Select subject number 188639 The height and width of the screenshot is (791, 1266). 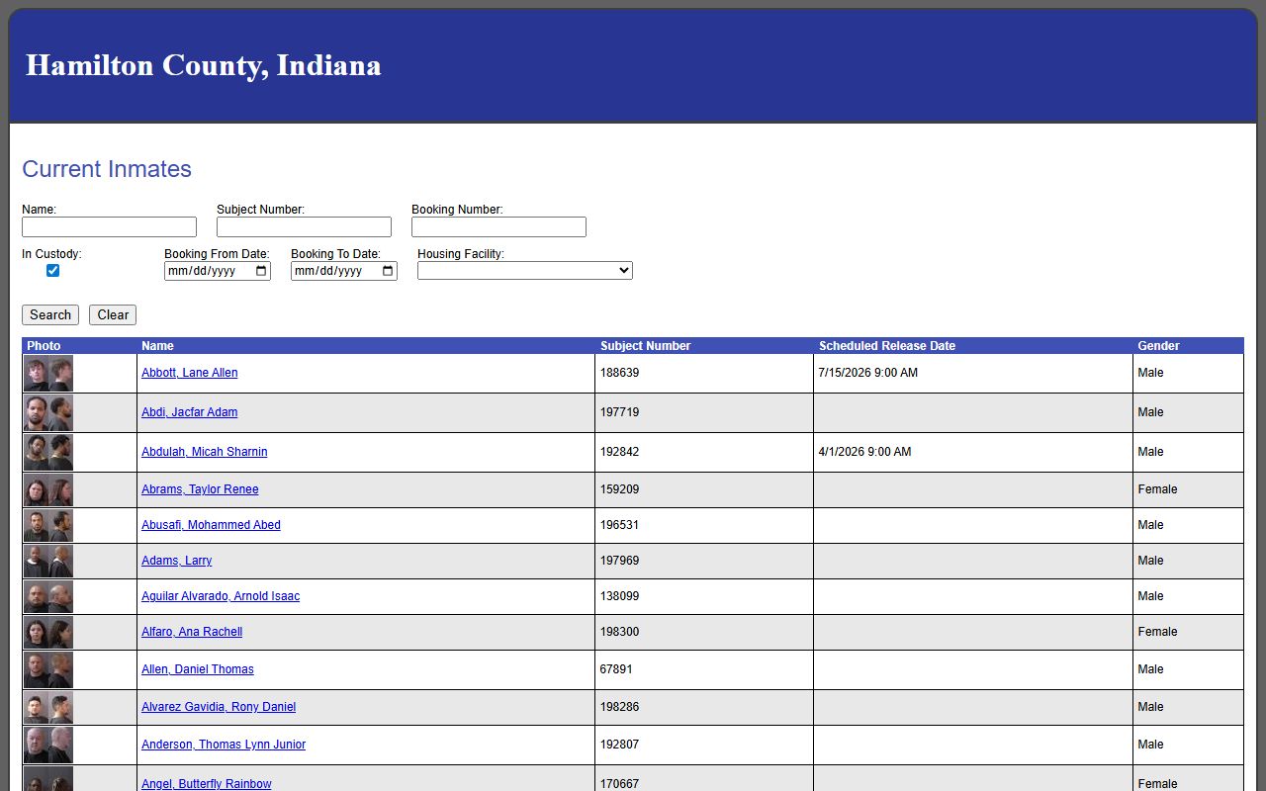tap(619, 373)
